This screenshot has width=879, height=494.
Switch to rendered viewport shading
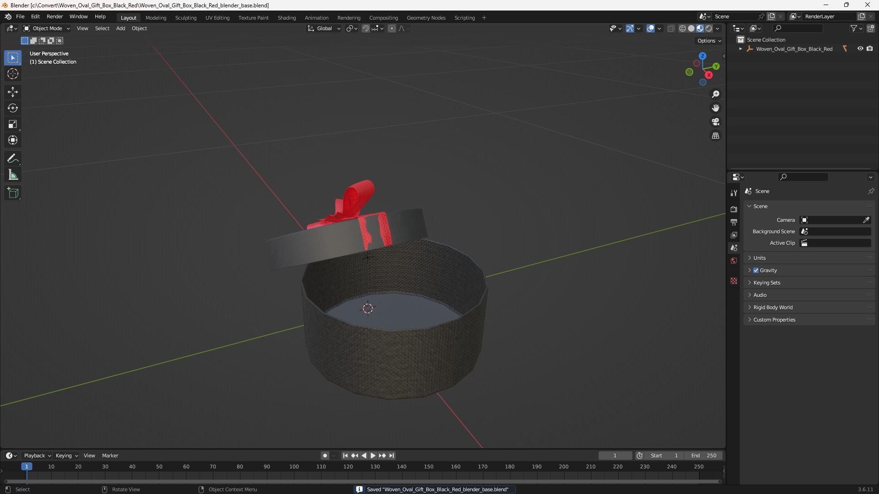(709, 28)
